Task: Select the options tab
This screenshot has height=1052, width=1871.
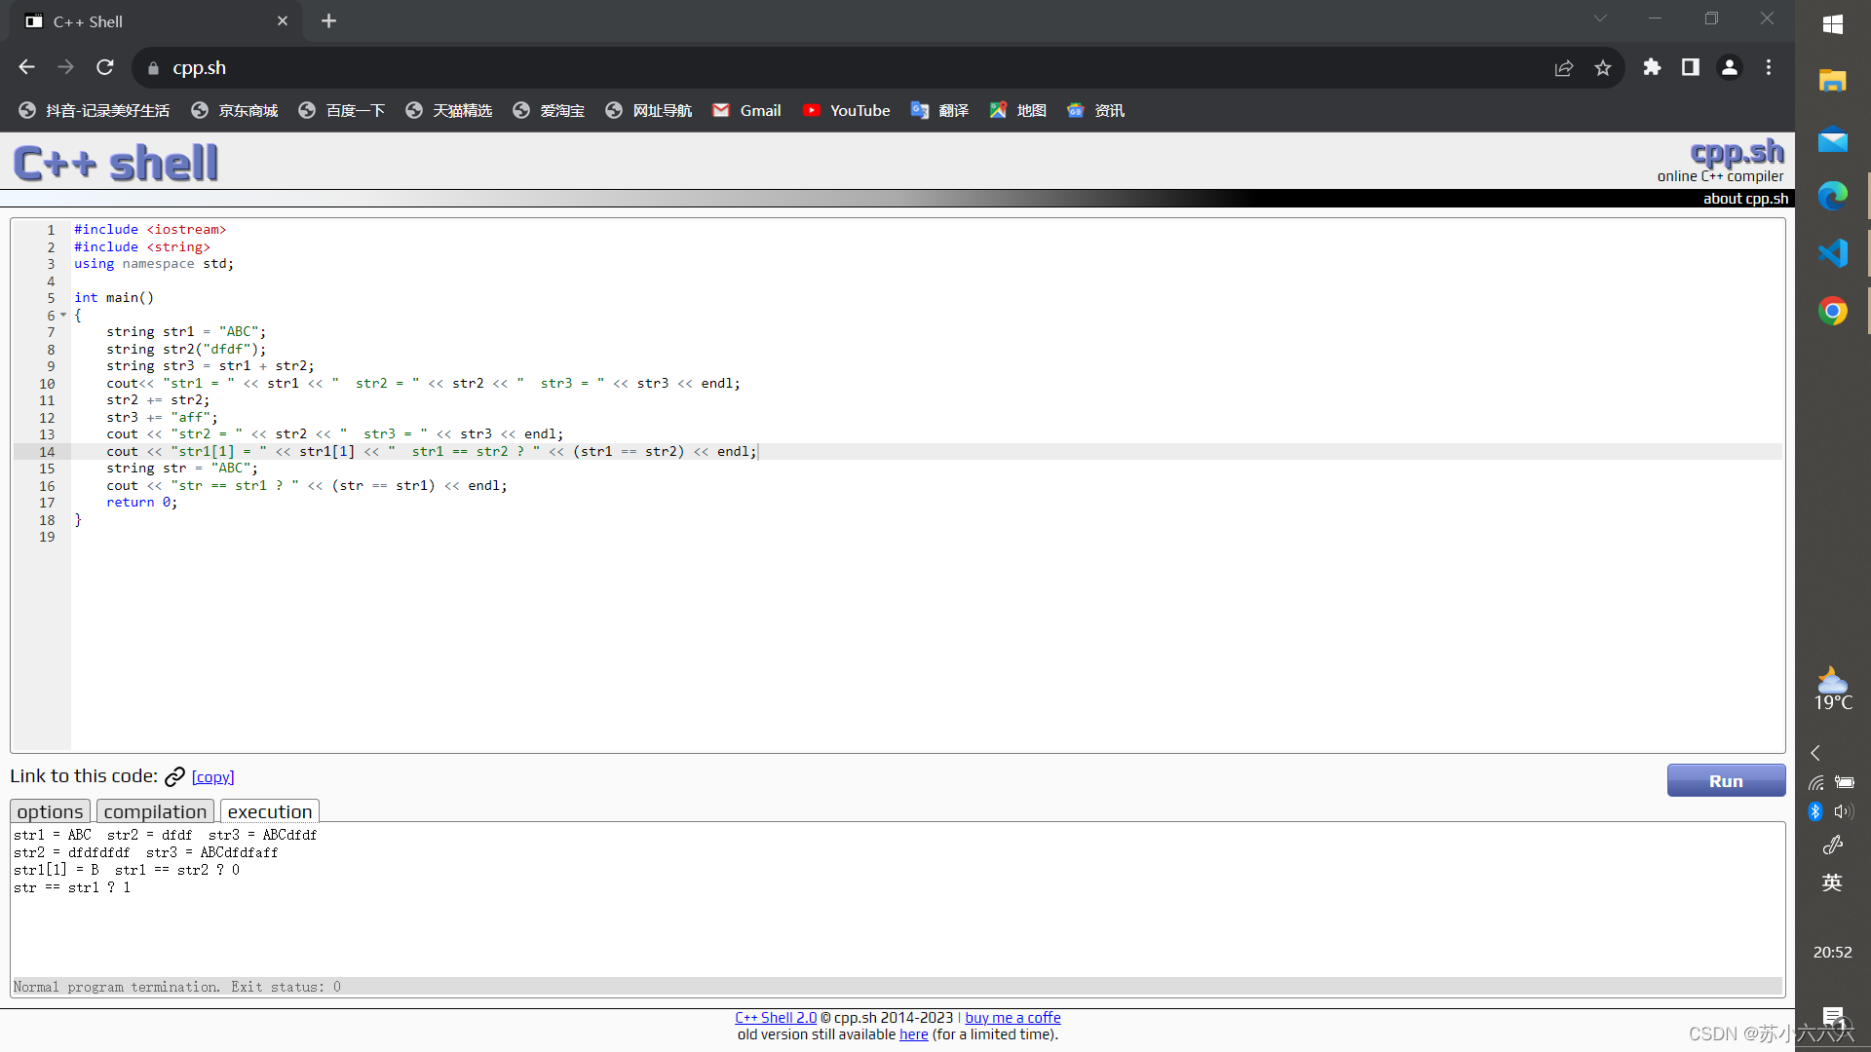Action: pos(49,810)
